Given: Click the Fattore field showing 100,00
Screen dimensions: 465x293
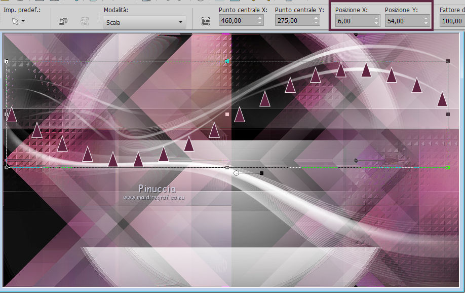Looking at the screenshot, I should pyautogui.click(x=452, y=21).
